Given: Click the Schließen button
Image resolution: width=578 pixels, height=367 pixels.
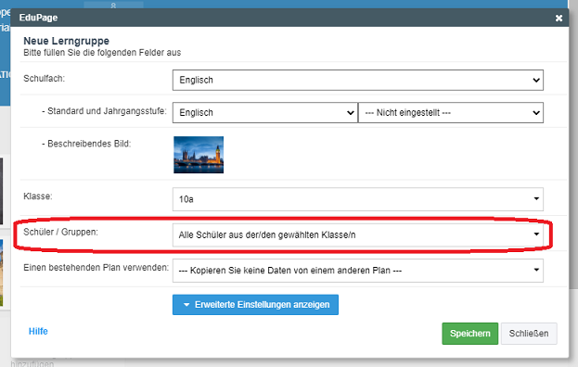Looking at the screenshot, I should point(529,334).
